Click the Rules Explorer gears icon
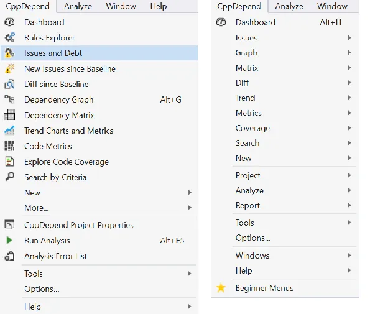The image size is (388, 314). 9,37
